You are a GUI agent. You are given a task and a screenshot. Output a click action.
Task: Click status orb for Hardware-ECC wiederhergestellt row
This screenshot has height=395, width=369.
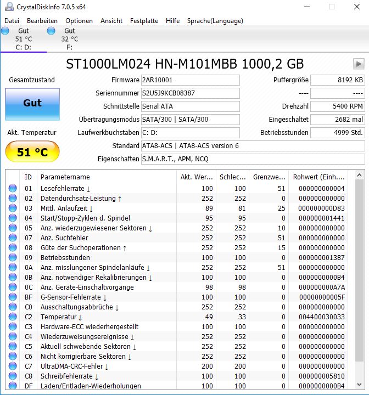coord(13,326)
